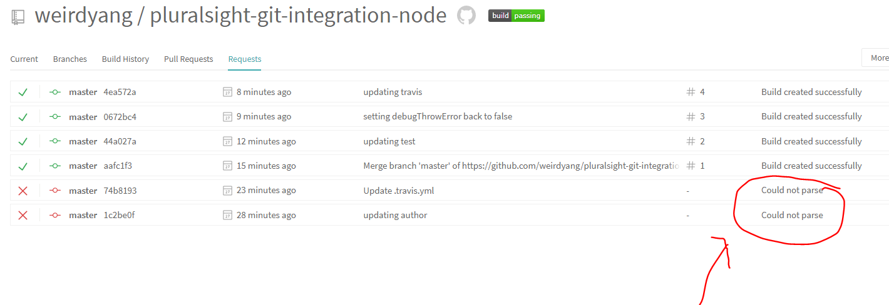This screenshot has width=889, height=305.
Task: Click hash icon next to build 1
Action: point(691,166)
